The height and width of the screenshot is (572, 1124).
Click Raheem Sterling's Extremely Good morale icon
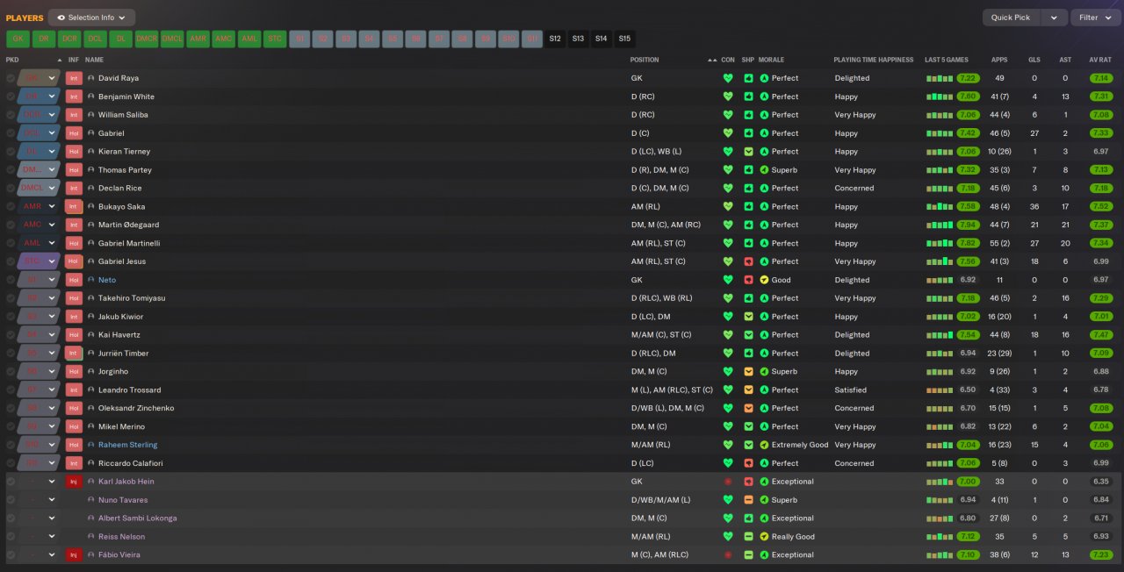pyautogui.click(x=764, y=445)
